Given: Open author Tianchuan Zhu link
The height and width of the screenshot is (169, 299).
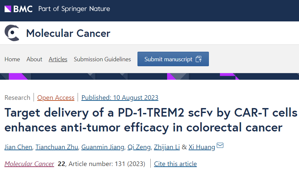Looking at the screenshot, I should (57, 147).
